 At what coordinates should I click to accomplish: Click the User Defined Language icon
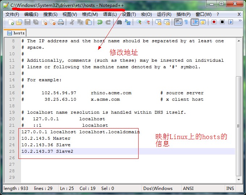[x=203, y=22]
